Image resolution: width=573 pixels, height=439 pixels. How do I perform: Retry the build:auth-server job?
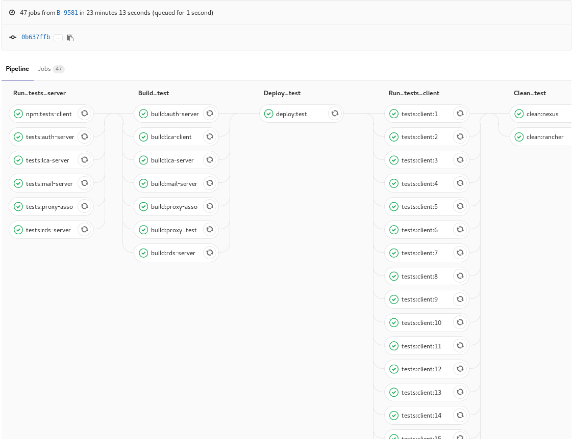pyautogui.click(x=210, y=114)
